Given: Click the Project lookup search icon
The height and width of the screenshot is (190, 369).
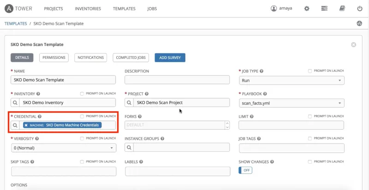Looking at the screenshot, I should (x=129, y=103).
